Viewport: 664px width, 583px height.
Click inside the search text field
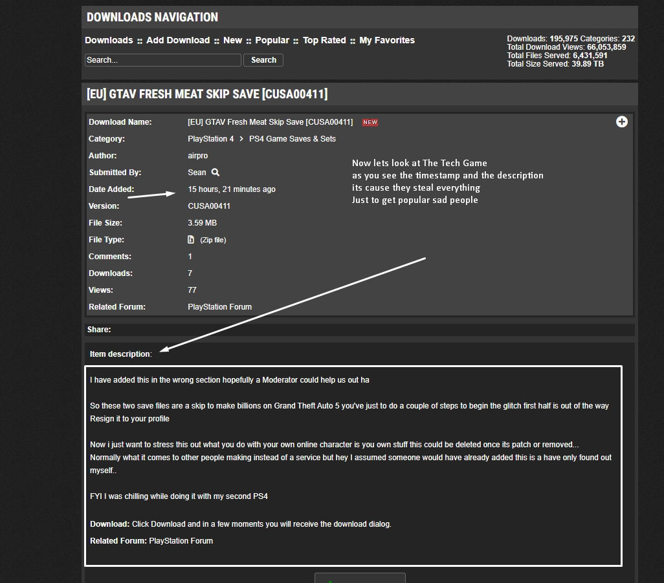pos(162,59)
